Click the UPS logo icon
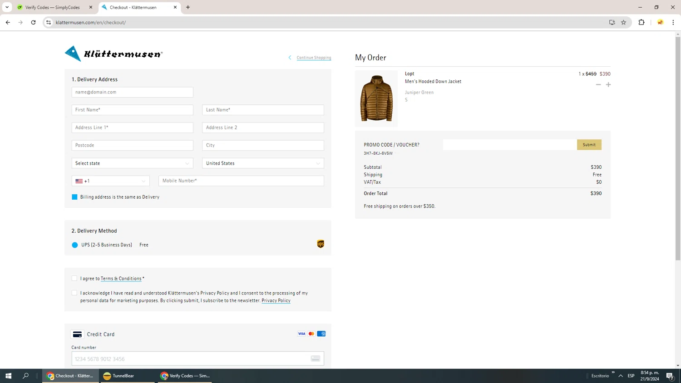The width and height of the screenshot is (681, 383). coord(321,244)
